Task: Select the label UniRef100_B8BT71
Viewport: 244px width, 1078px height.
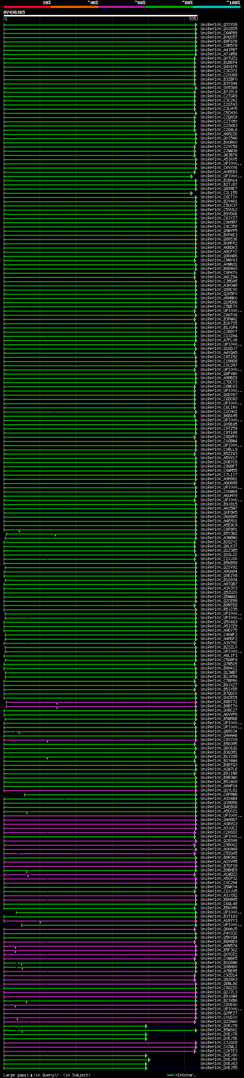Action: [219, 702]
